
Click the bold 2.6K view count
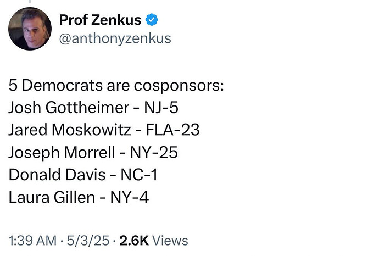[134, 241]
